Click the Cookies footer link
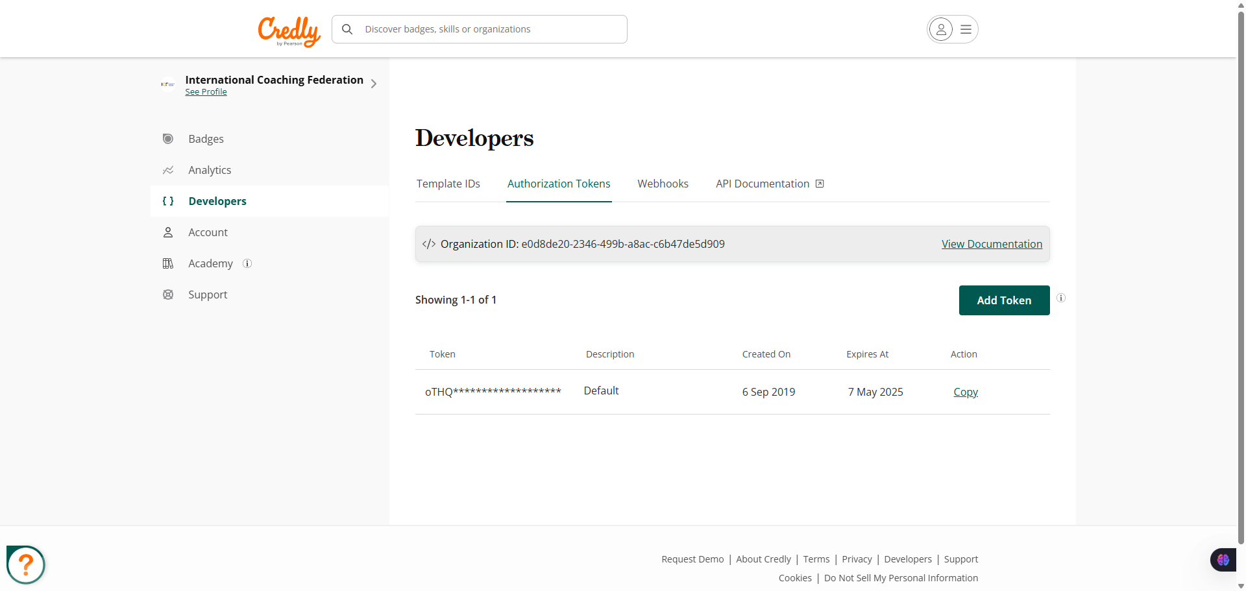The height and width of the screenshot is (591, 1246). [795, 578]
